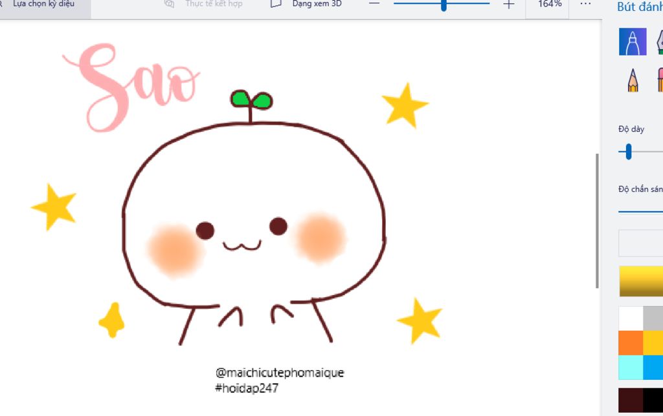Click the zoom in plus icon
This screenshot has width=663, height=416.
pos(509,5)
